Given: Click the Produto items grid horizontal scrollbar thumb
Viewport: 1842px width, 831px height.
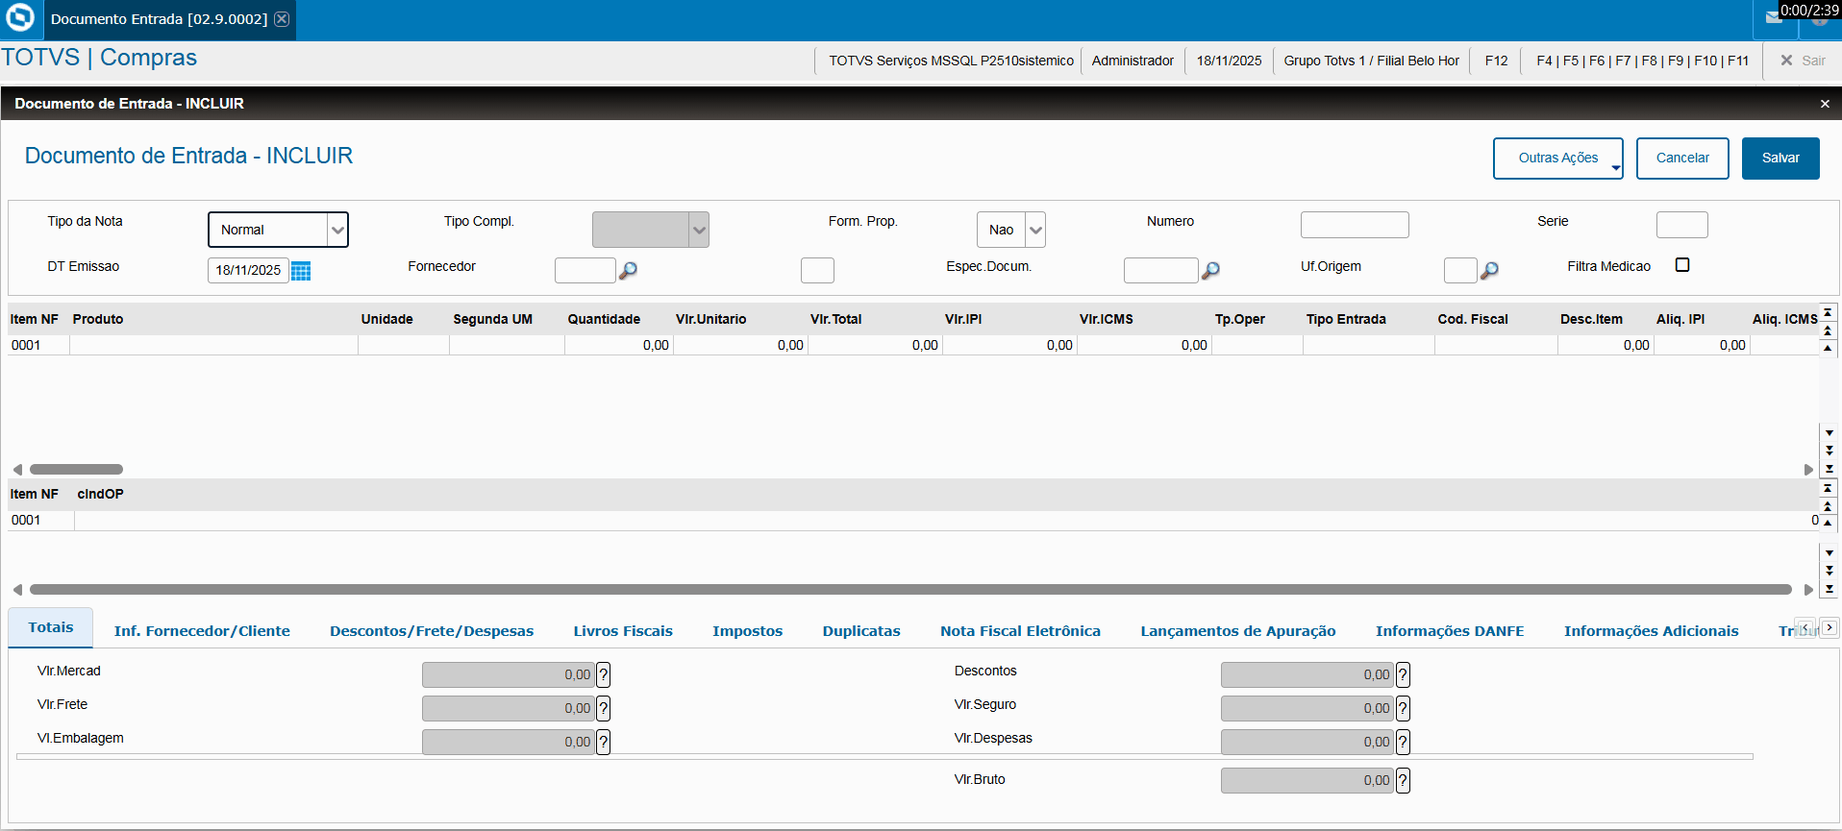Looking at the screenshot, I should (x=76, y=470).
